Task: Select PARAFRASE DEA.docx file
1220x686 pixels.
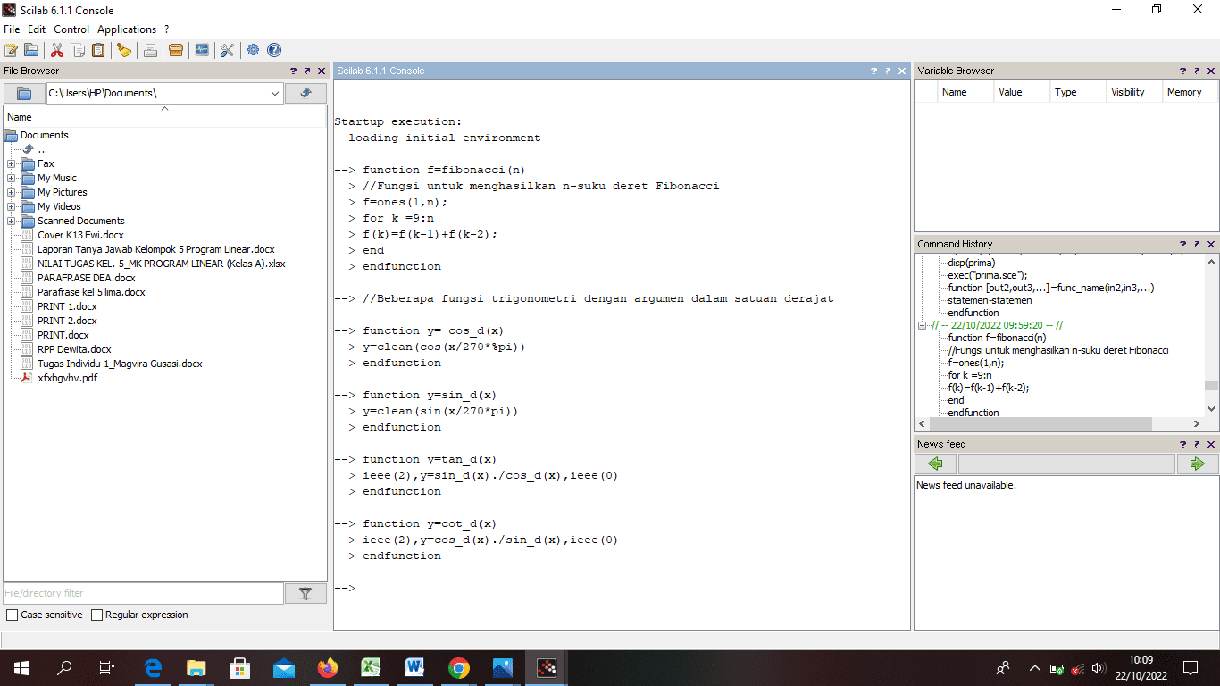Action: click(86, 278)
